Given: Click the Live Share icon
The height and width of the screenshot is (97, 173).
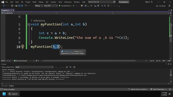Looking at the screenshot, I should click(x=157, y=6).
